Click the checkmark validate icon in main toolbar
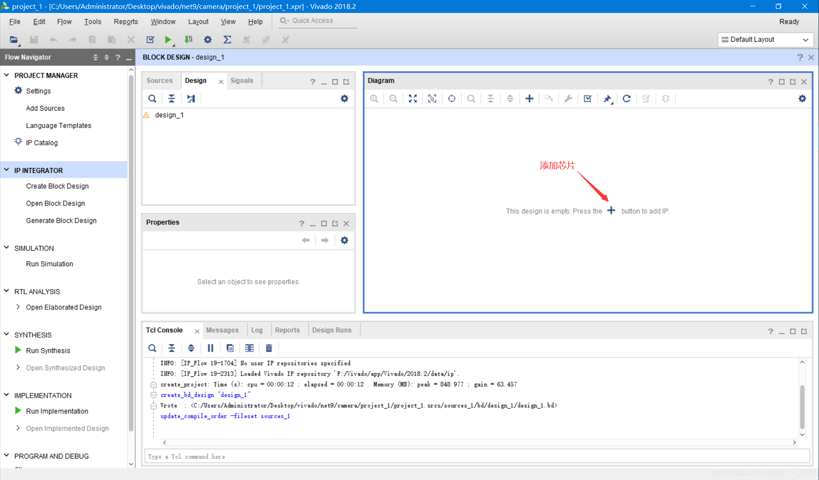Screen dimensions: 819x480 [150, 40]
